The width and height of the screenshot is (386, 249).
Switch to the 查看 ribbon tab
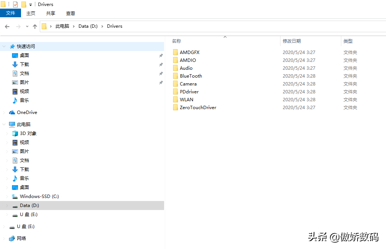point(71,13)
